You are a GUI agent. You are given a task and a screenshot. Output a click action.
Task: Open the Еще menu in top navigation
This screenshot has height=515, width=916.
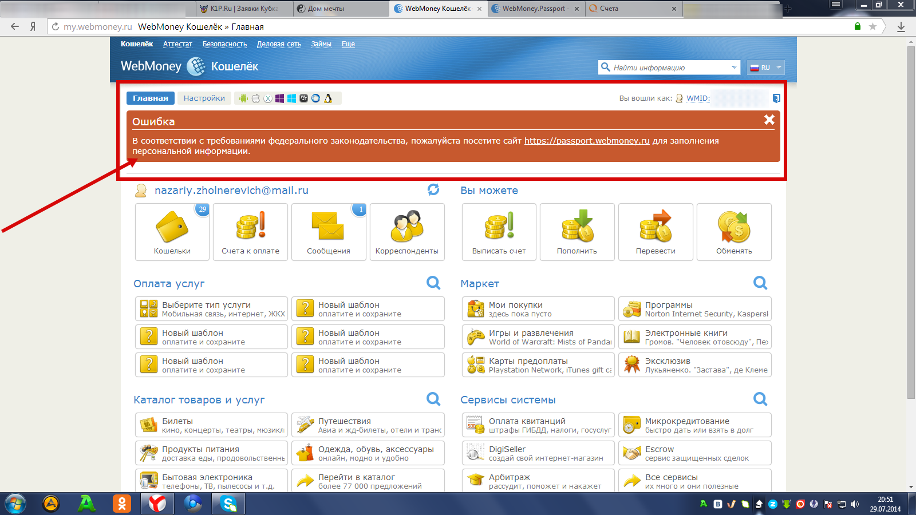(x=348, y=44)
